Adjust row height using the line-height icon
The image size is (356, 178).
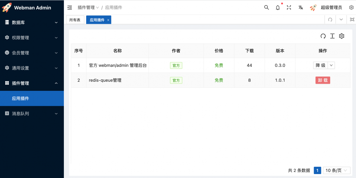pos(332,36)
